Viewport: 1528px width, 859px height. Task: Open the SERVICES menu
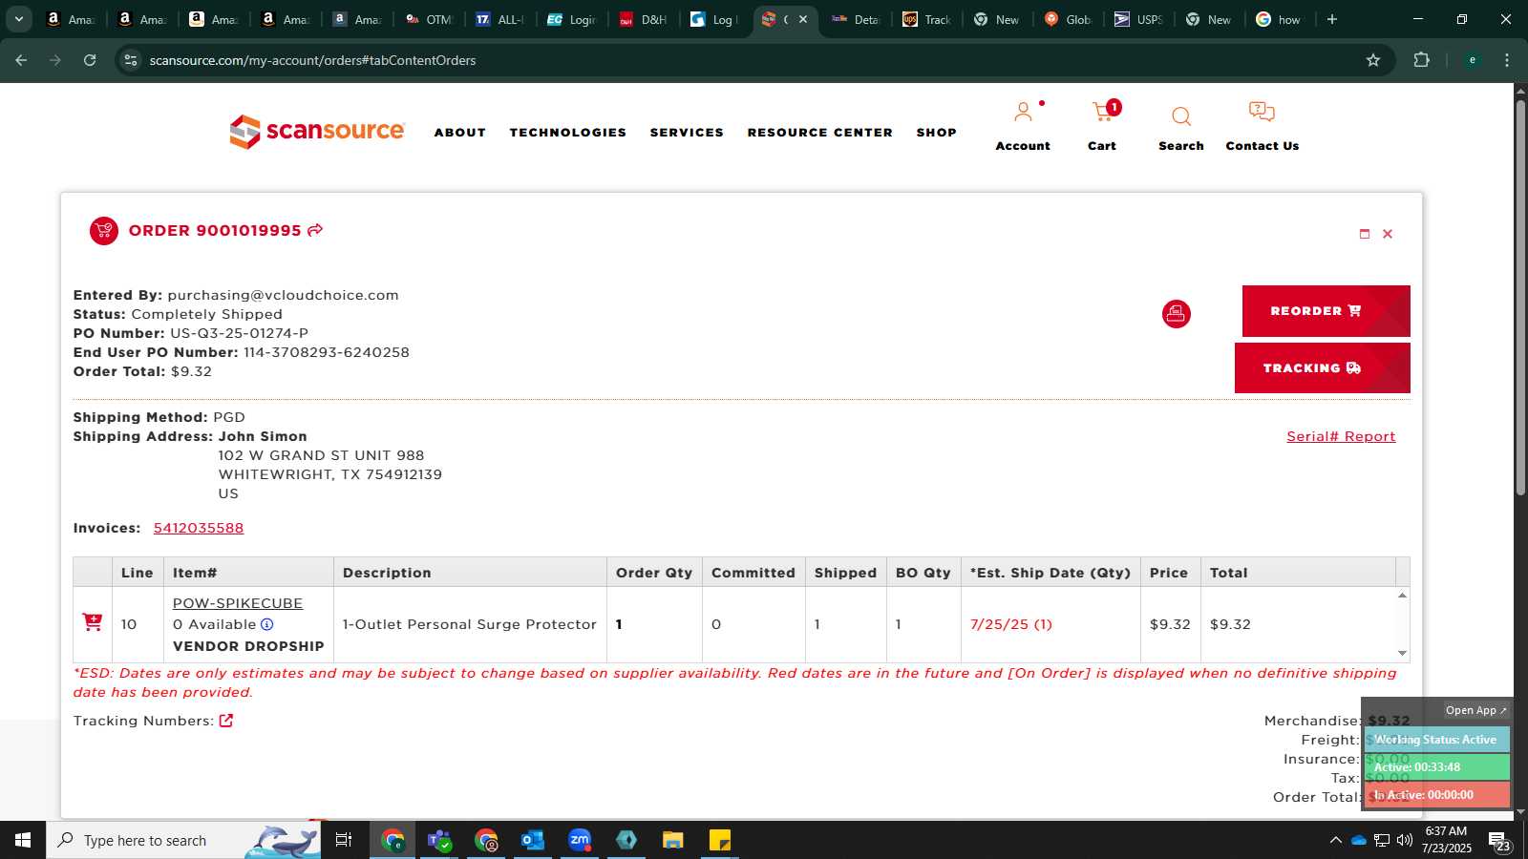point(687,133)
